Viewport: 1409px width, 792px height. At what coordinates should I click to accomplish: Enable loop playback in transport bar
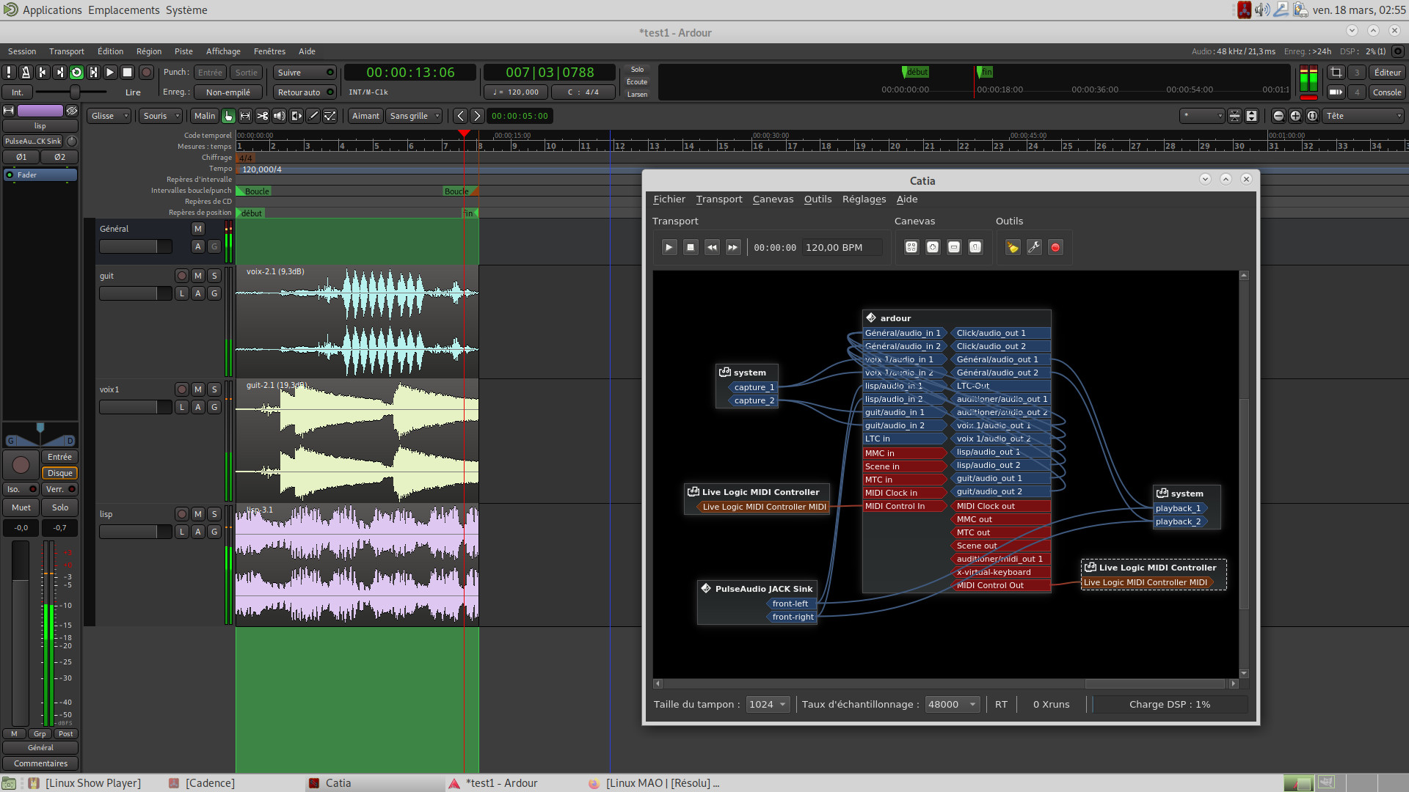(76, 73)
